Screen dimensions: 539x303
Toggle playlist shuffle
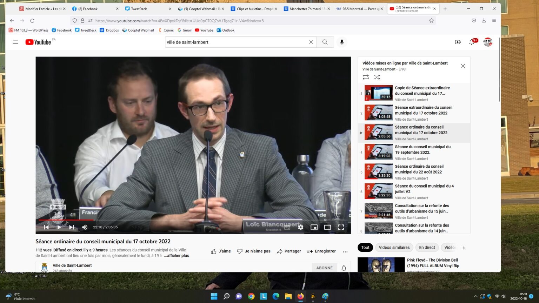point(377,77)
